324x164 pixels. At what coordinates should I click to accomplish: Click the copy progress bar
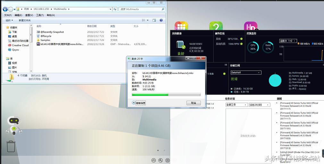pyautogui.click(x=166, y=95)
